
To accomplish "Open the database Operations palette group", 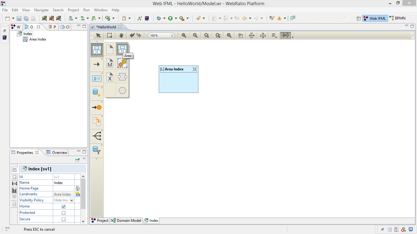I will [x=97, y=93].
